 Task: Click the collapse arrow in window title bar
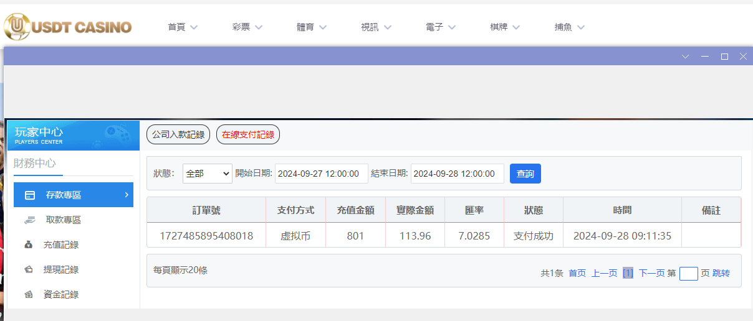point(686,57)
